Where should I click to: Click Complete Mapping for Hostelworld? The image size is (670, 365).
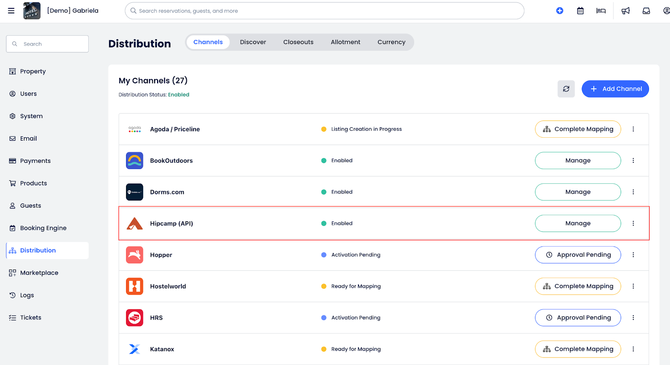(578, 286)
